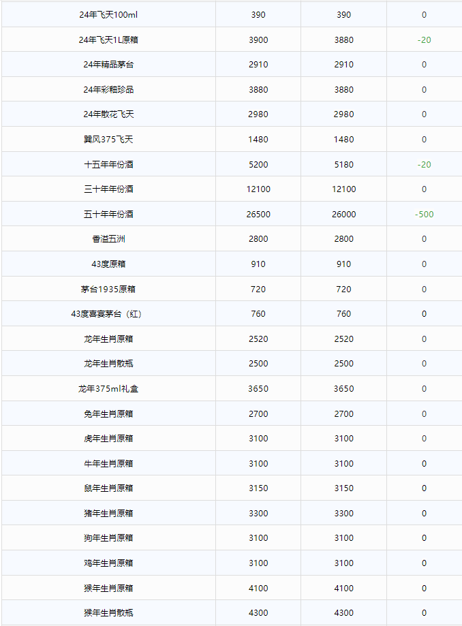This screenshot has width=462, height=626.
Task: Click the 三十年年份酒 product name
Action: [x=108, y=189]
